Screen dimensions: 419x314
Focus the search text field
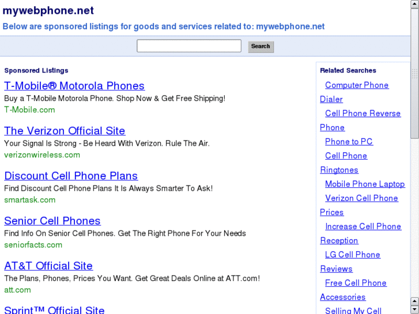pyautogui.click(x=189, y=46)
